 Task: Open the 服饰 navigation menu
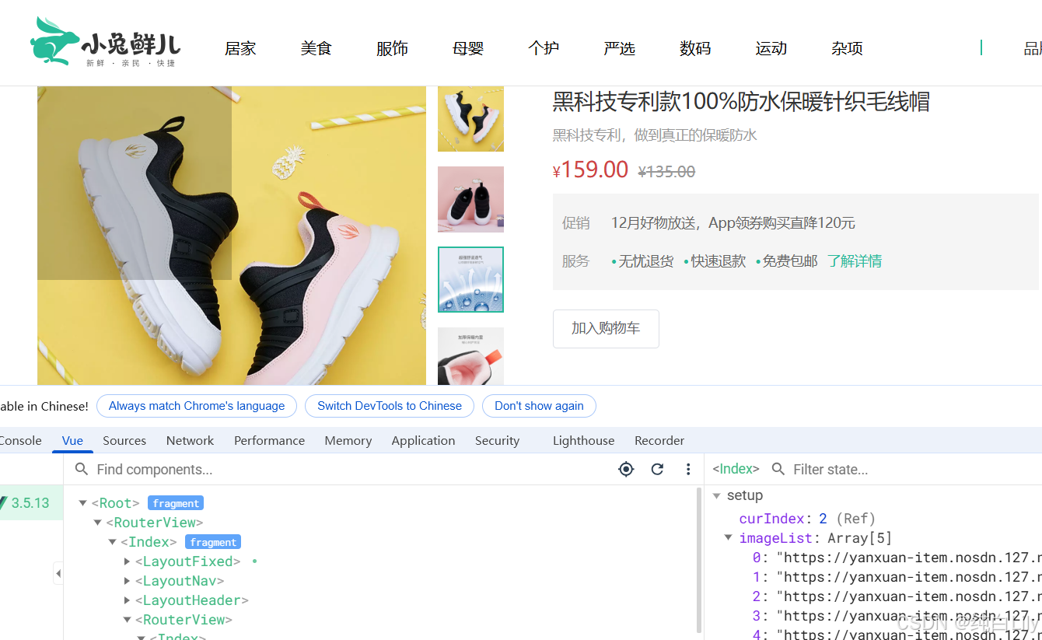392,48
